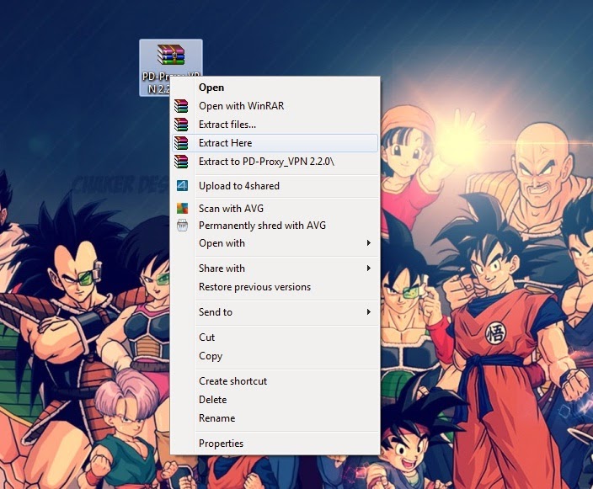
Task: Click WinRAR icon beside Extract to PD-Proxy_VPN
Action: (x=181, y=162)
